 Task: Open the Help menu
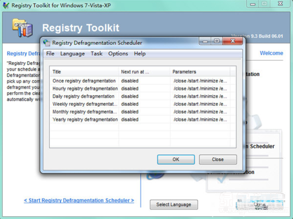(x=140, y=54)
